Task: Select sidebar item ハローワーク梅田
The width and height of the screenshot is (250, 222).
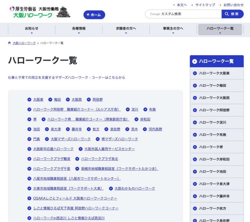Action: click(x=217, y=86)
